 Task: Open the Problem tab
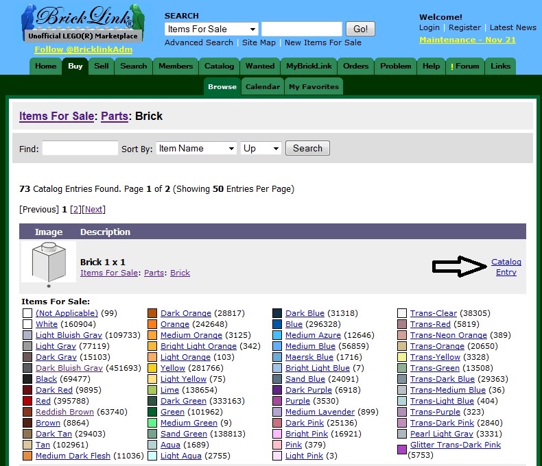[x=395, y=66]
